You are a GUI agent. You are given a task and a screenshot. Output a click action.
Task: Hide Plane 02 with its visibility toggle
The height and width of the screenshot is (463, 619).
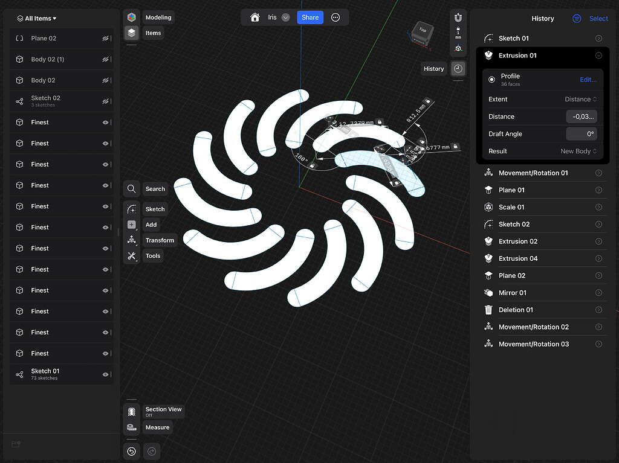click(x=107, y=38)
